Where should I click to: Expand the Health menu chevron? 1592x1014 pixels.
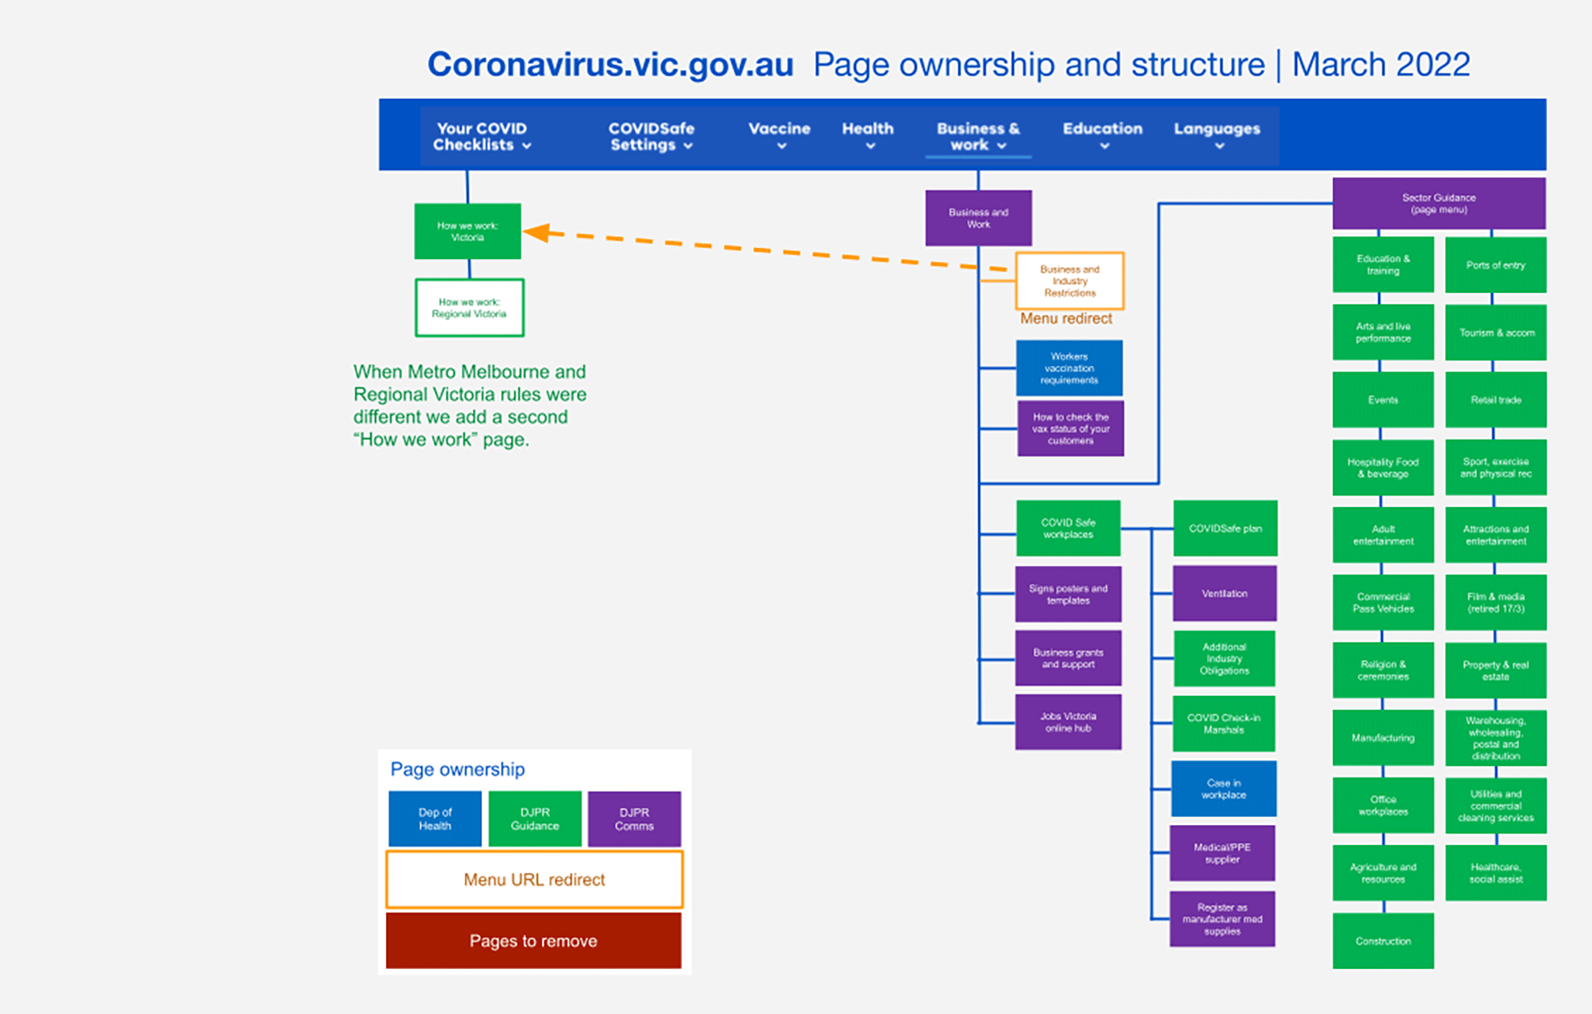pyautogui.click(x=870, y=147)
